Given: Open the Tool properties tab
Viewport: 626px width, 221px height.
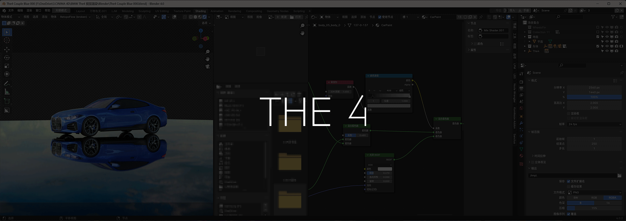Looking at the screenshot, I should (x=521, y=73).
